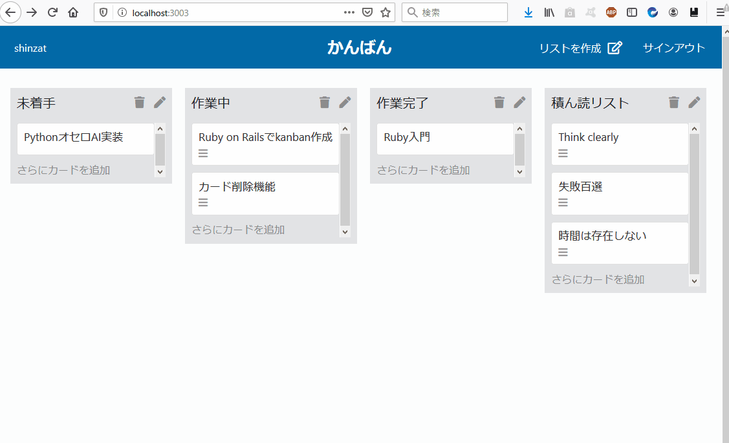
Task: Open the card menu on Ruby on Railsでkanban作成
Action: (202, 153)
